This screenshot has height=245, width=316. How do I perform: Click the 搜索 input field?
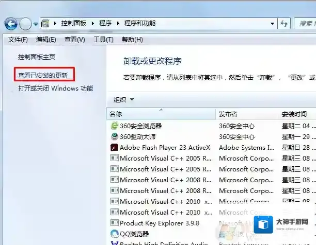(x=305, y=23)
